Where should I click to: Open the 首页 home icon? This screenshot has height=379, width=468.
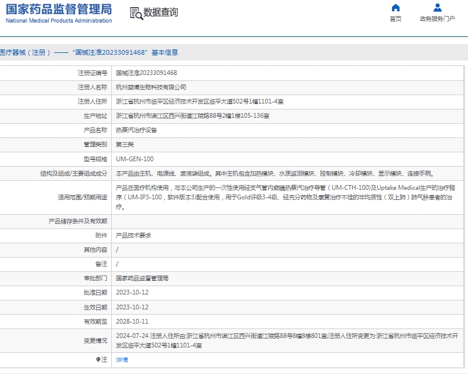click(395, 8)
